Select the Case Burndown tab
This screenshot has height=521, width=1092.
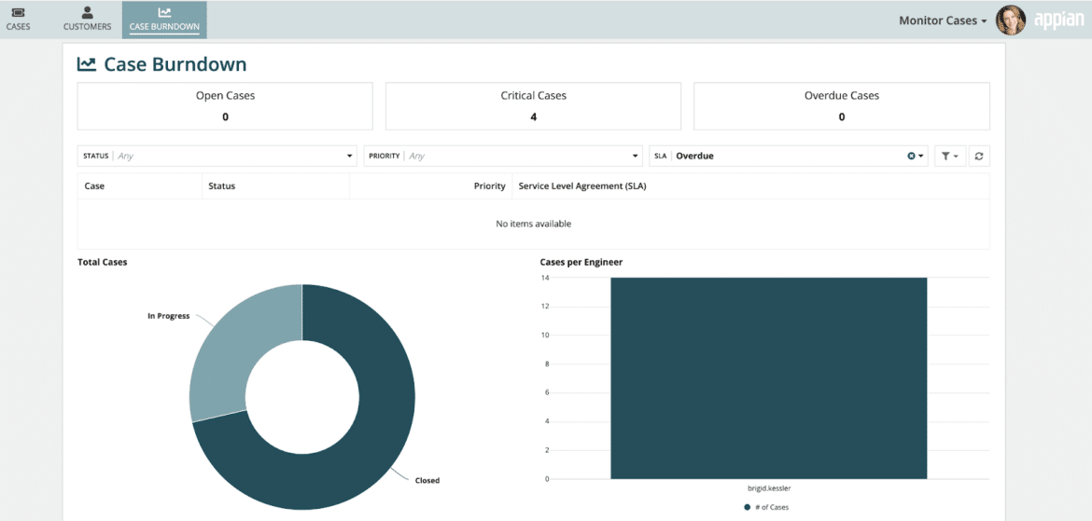click(164, 20)
